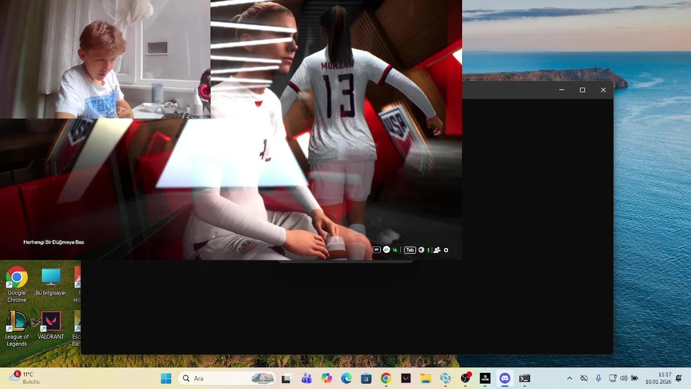
Task: Select the League of Legends desktop shortcut
Action: click(x=17, y=329)
